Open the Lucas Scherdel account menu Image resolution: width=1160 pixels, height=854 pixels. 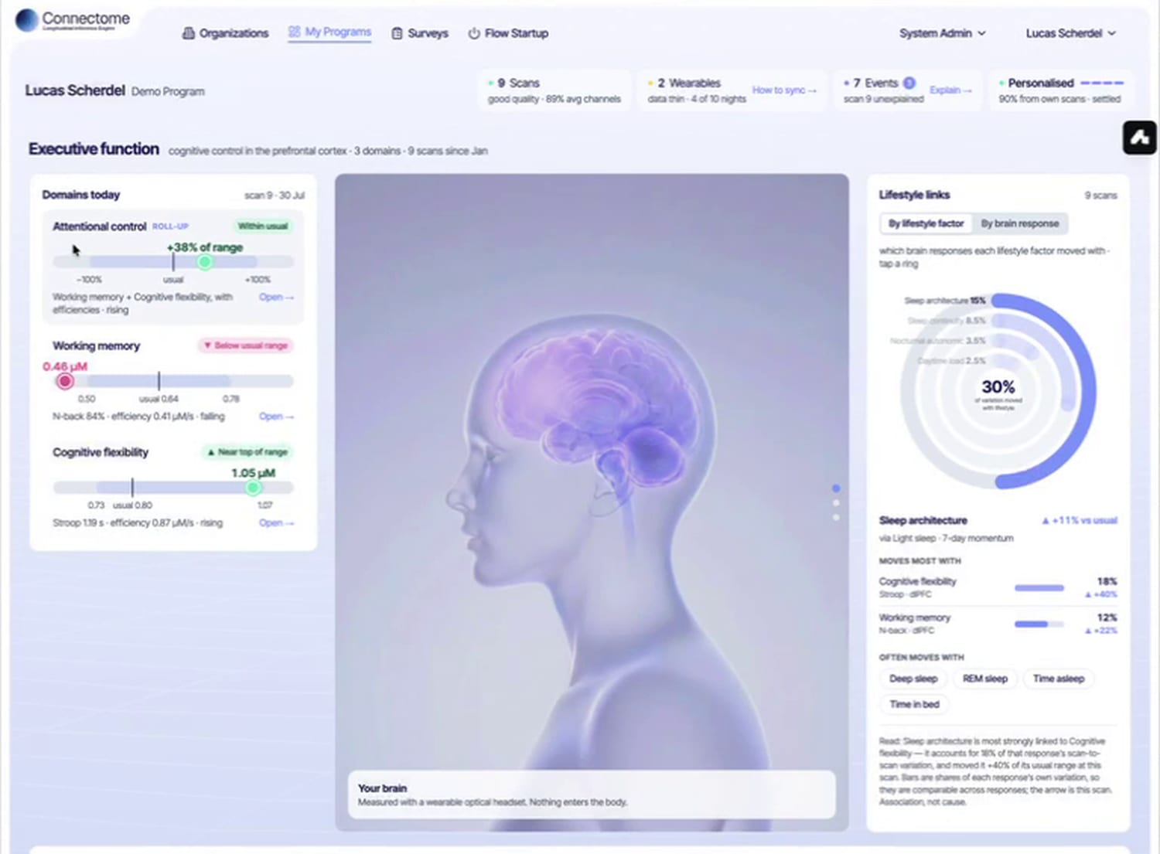click(1070, 33)
